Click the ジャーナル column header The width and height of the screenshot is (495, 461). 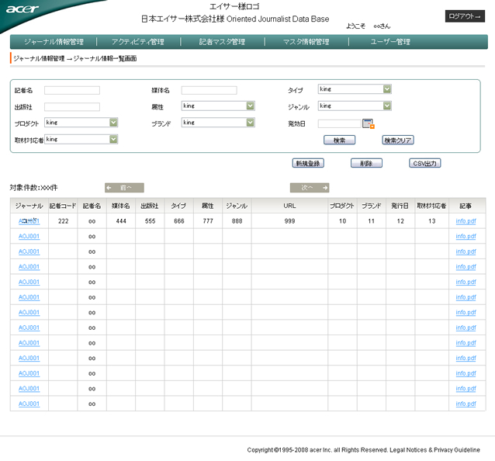29,206
